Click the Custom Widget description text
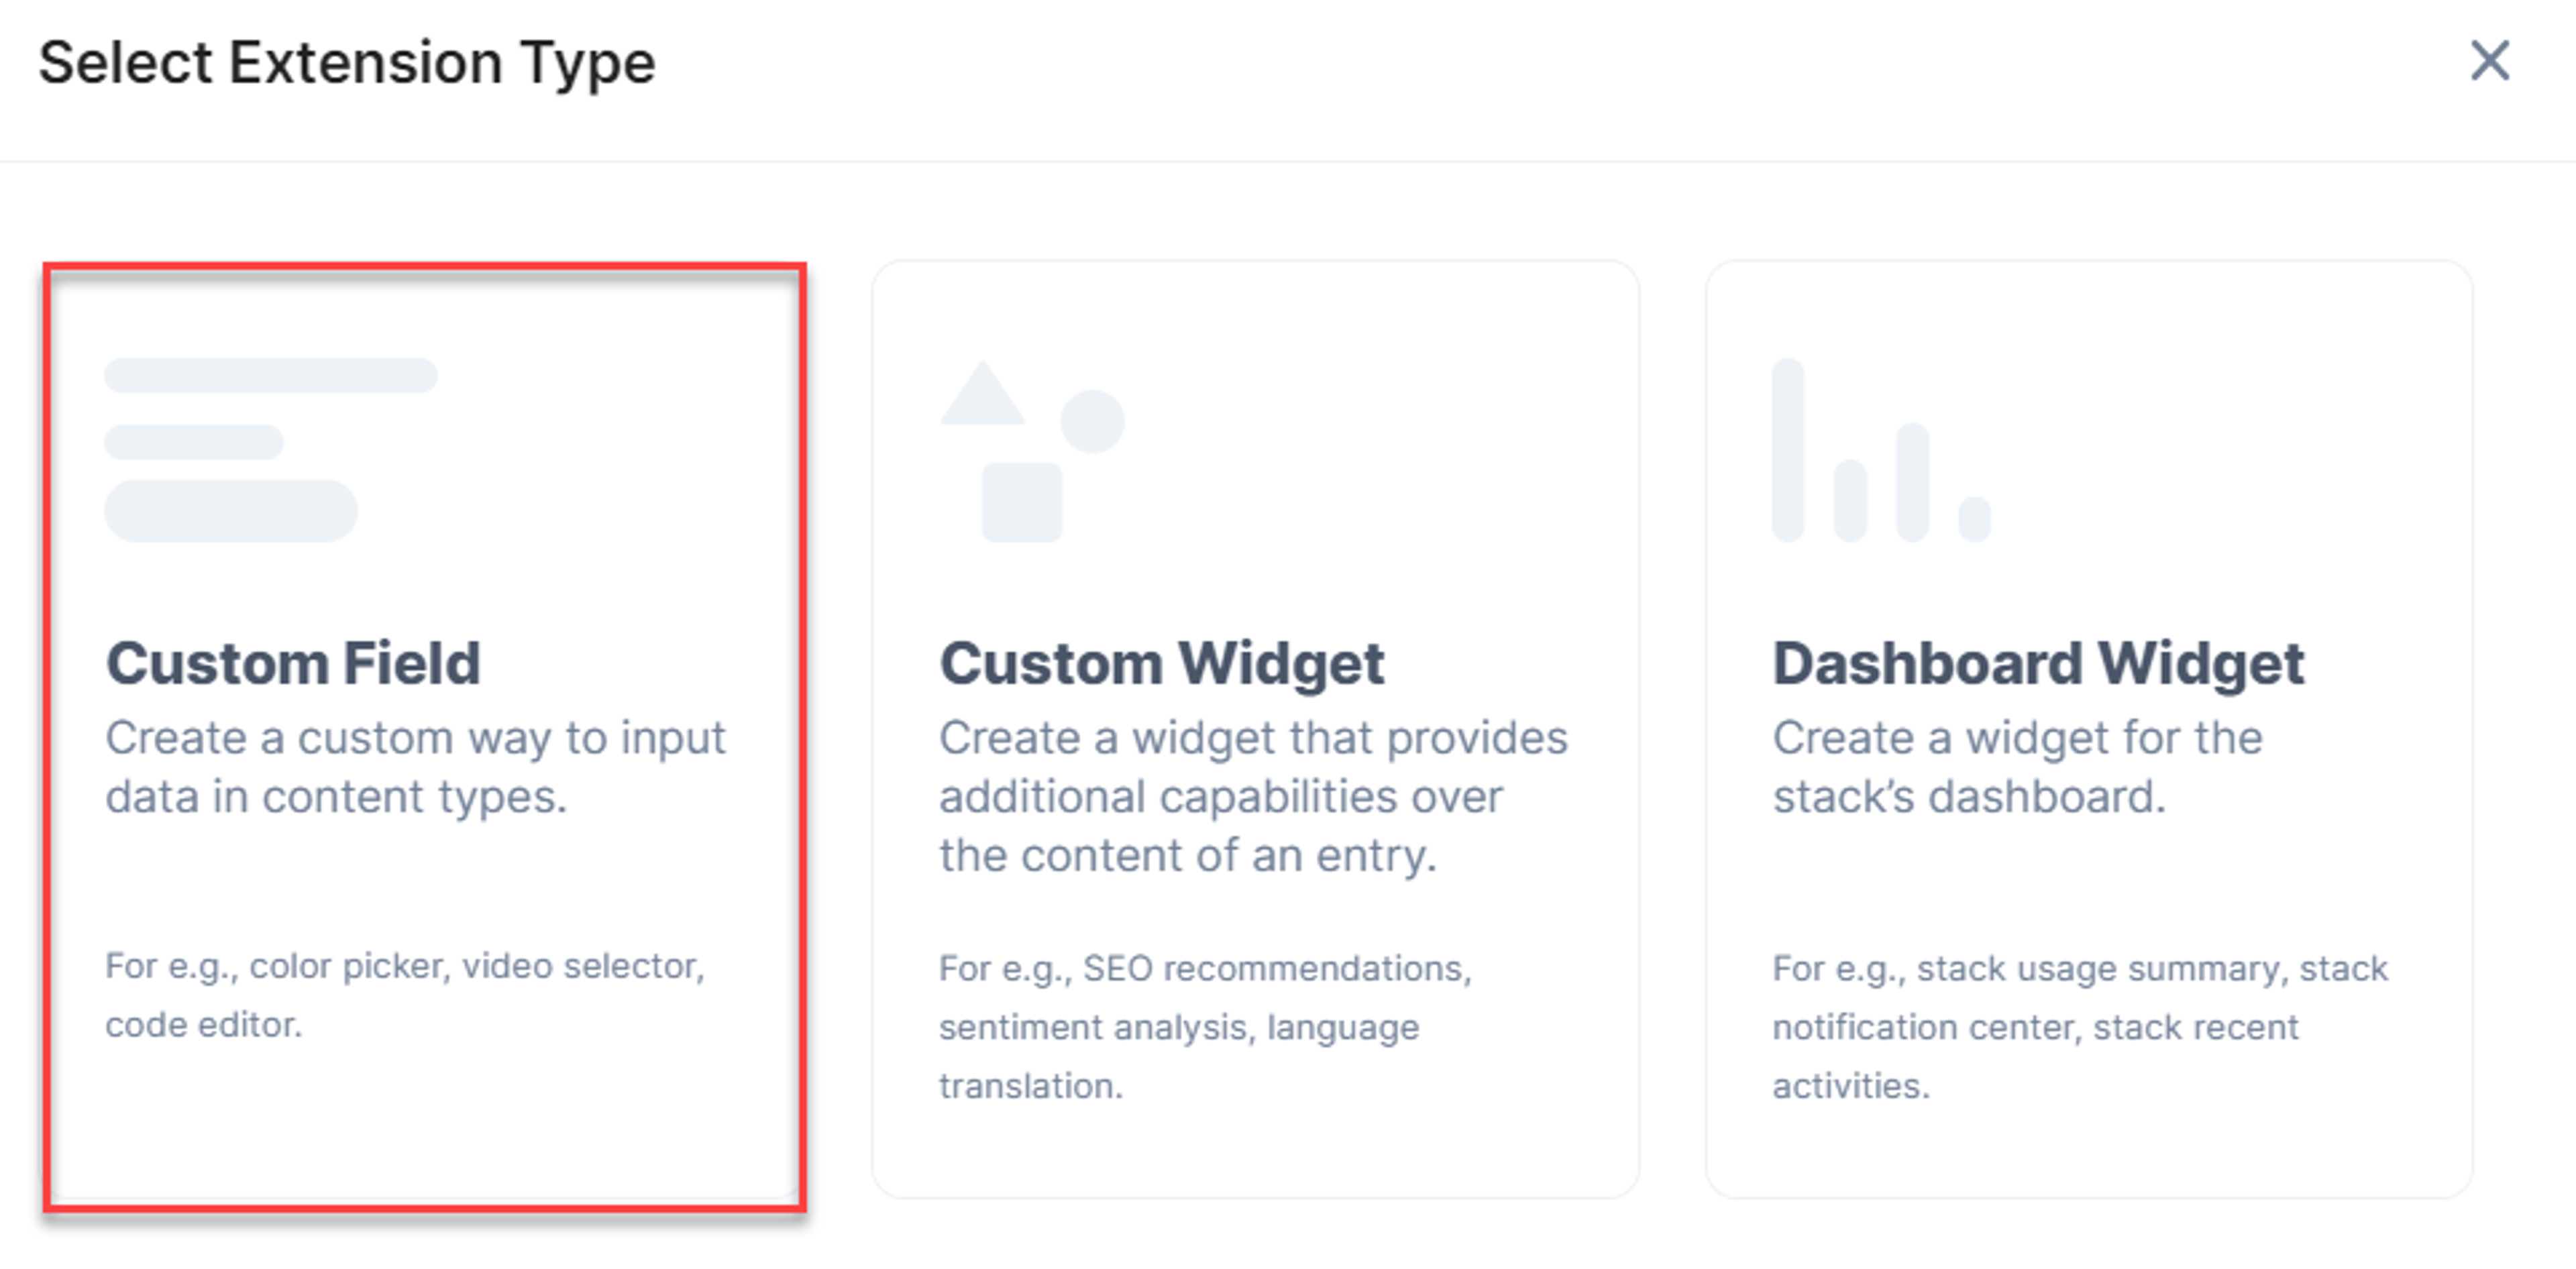 [1253, 796]
